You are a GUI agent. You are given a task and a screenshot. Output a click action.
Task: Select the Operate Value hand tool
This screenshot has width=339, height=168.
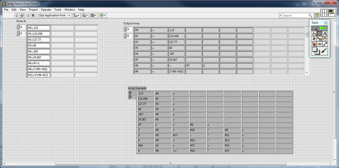pos(314,33)
